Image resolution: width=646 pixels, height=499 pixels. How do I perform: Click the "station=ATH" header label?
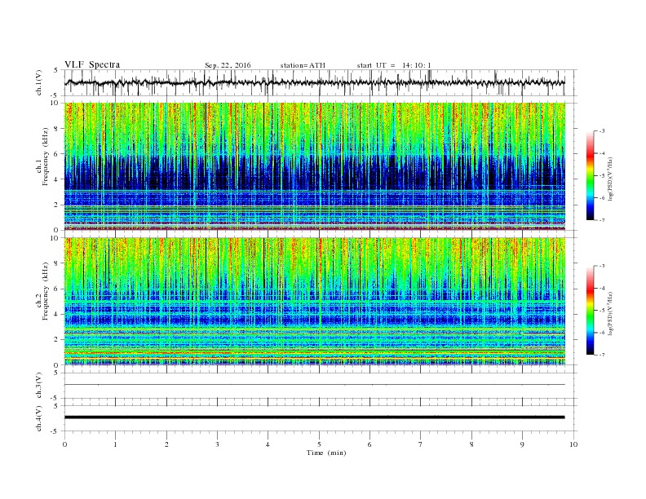click(303, 65)
